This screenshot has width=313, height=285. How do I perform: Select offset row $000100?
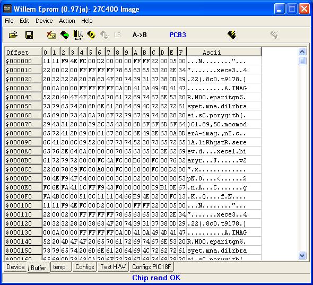pyautogui.click(x=23, y=205)
